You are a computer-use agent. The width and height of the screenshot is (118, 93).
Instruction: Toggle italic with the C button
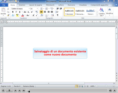coord(16,12)
